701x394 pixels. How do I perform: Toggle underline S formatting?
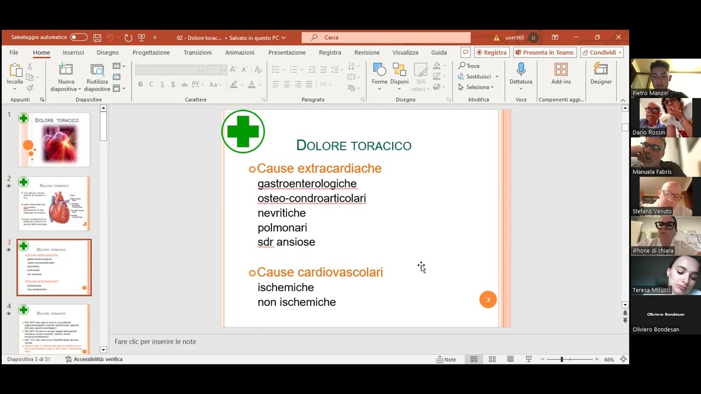pyautogui.click(x=162, y=84)
